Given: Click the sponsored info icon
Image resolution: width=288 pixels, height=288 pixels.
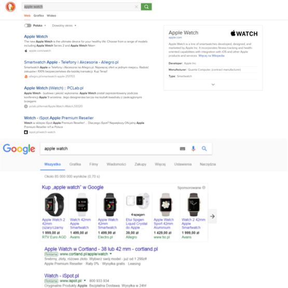Looking at the screenshot, I should coord(203,187).
